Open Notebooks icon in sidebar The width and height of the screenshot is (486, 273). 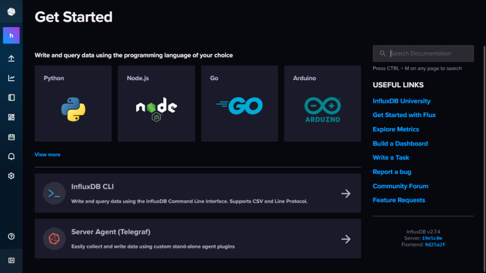pyautogui.click(x=11, y=98)
